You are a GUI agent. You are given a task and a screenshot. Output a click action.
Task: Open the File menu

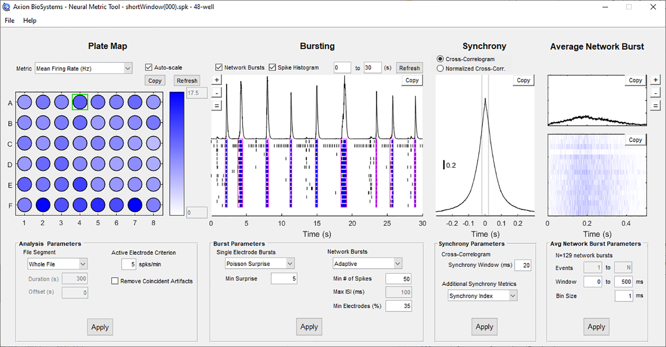(8, 20)
